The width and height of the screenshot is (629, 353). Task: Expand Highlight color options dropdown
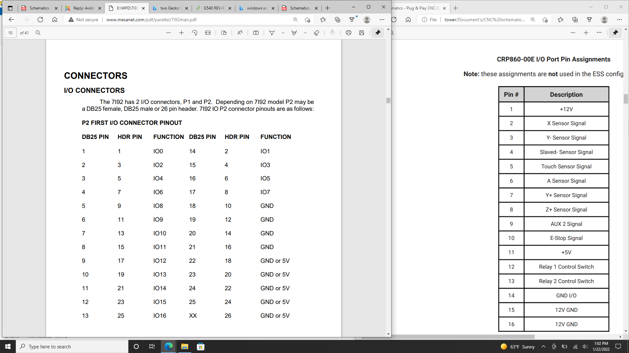point(305,33)
